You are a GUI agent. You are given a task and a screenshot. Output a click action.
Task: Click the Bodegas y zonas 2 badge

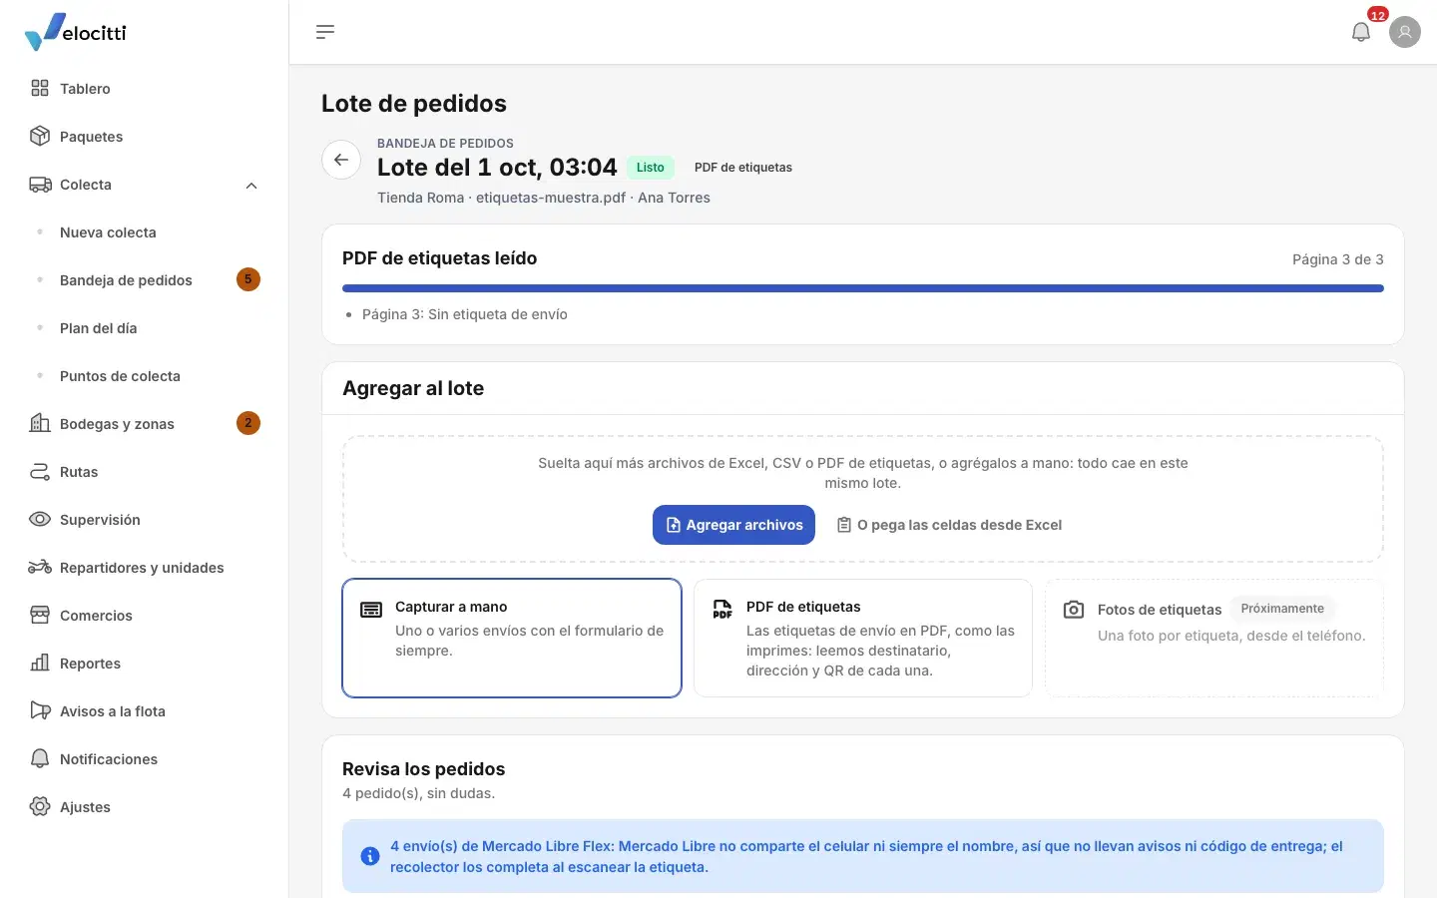[x=248, y=423]
